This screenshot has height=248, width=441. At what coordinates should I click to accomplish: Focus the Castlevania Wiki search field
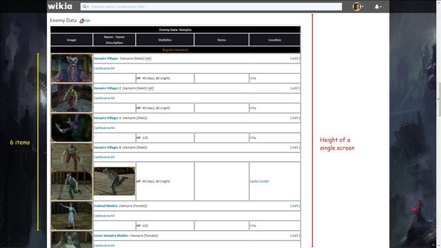click(x=216, y=6)
